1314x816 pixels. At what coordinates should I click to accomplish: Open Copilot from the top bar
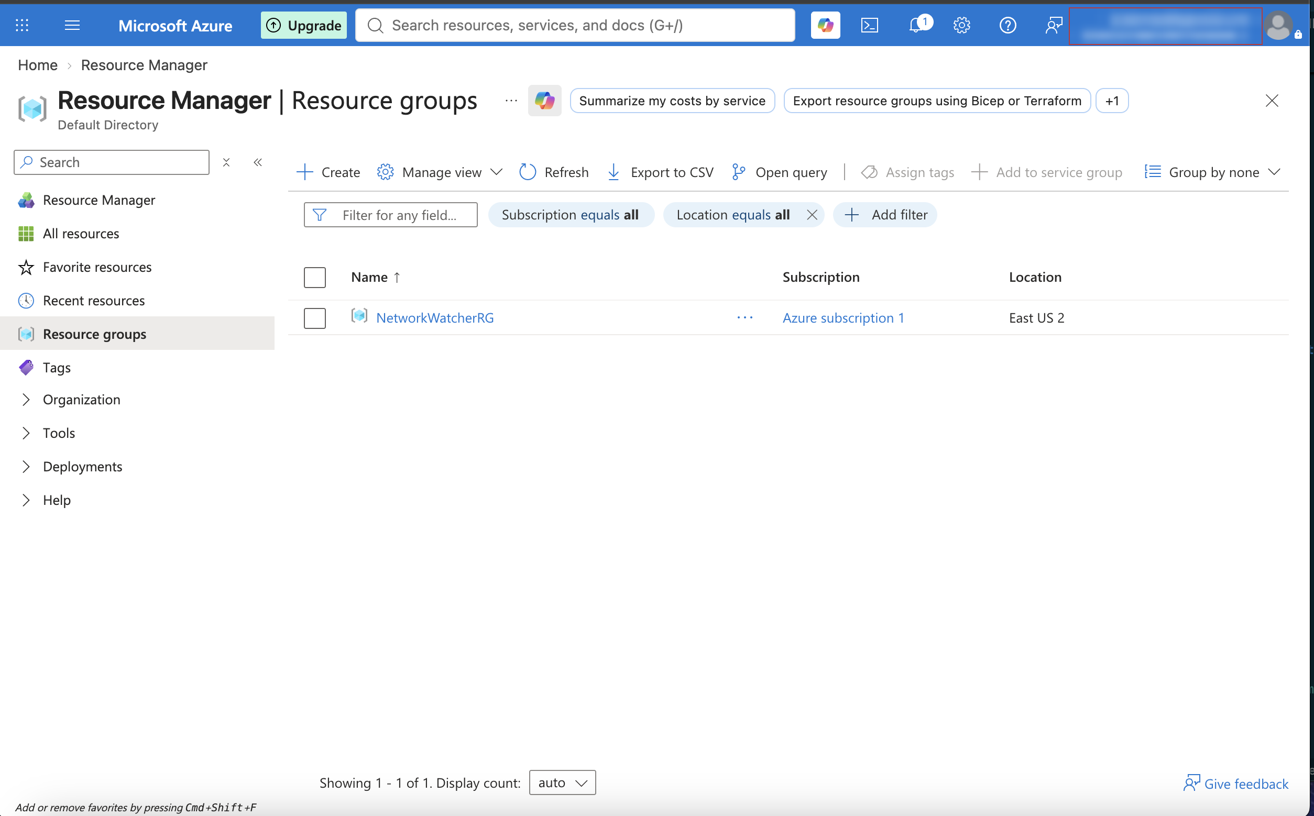(x=825, y=25)
